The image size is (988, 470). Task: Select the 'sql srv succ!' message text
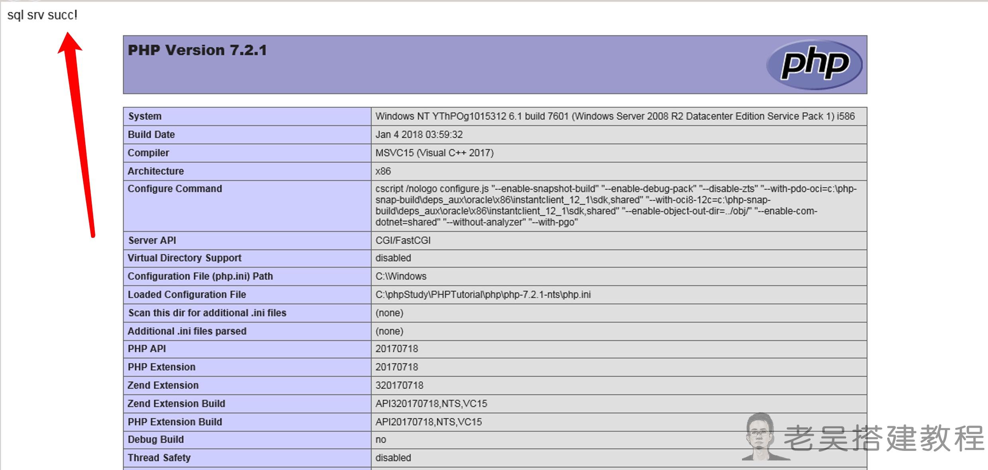pos(42,15)
